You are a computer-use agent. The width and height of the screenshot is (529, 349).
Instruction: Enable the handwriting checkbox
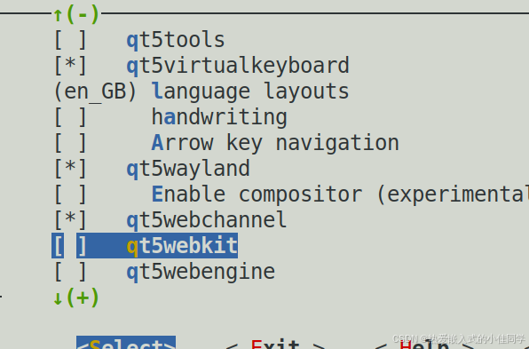click(x=70, y=117)
